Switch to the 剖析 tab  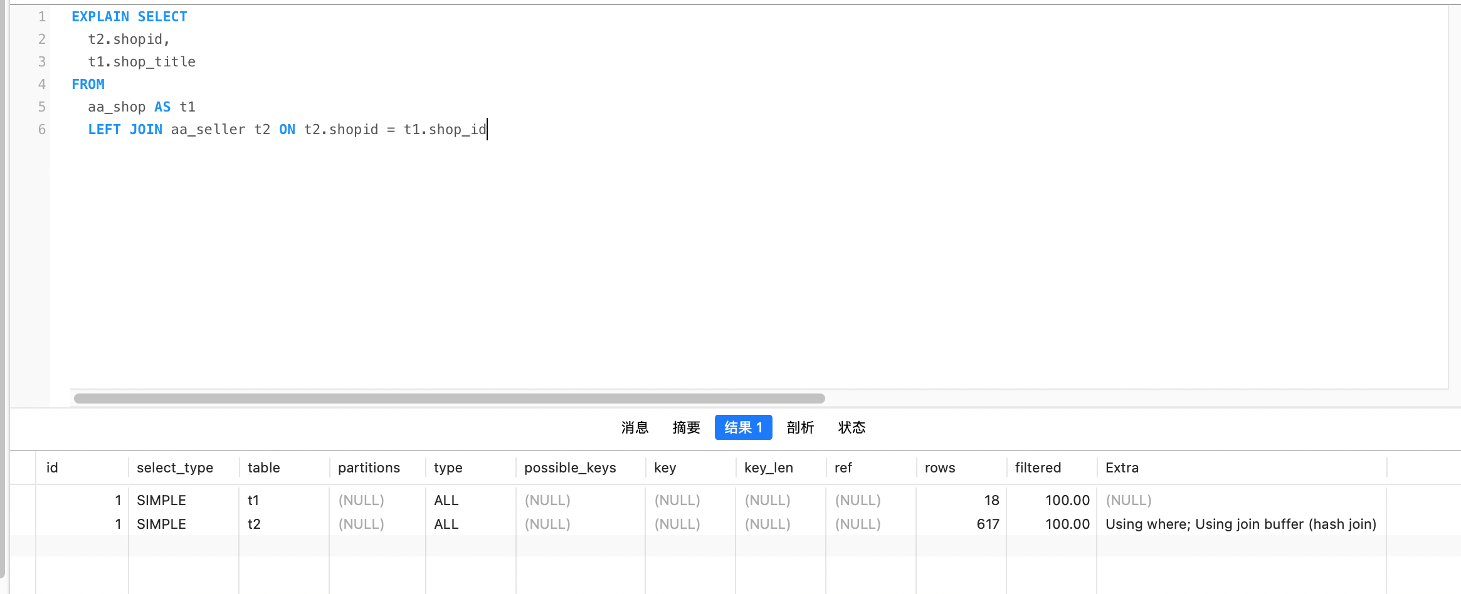click(800, 427)
